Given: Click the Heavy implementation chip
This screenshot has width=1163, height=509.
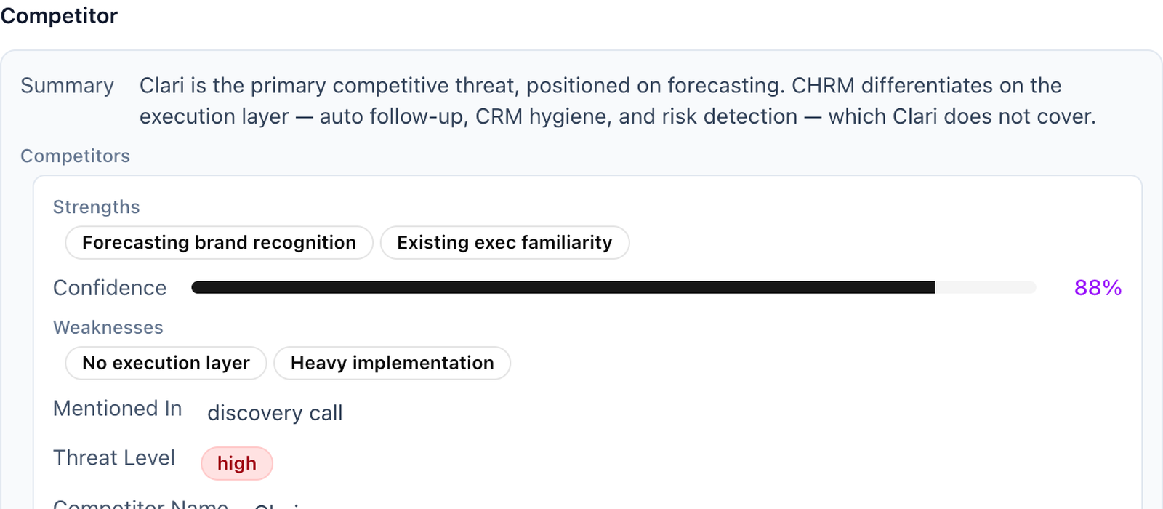Looking at the screenshot, I should [x=392, y=363].
